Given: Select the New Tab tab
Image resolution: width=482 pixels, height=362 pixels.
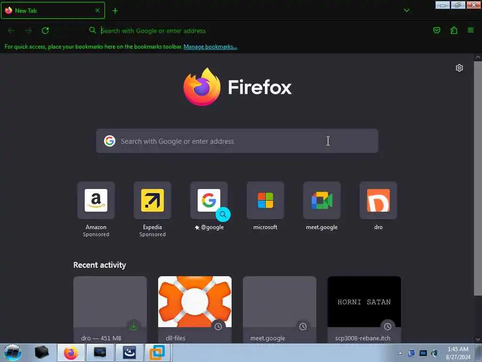Looking at the screenshot, I should (x=53, y=10).
